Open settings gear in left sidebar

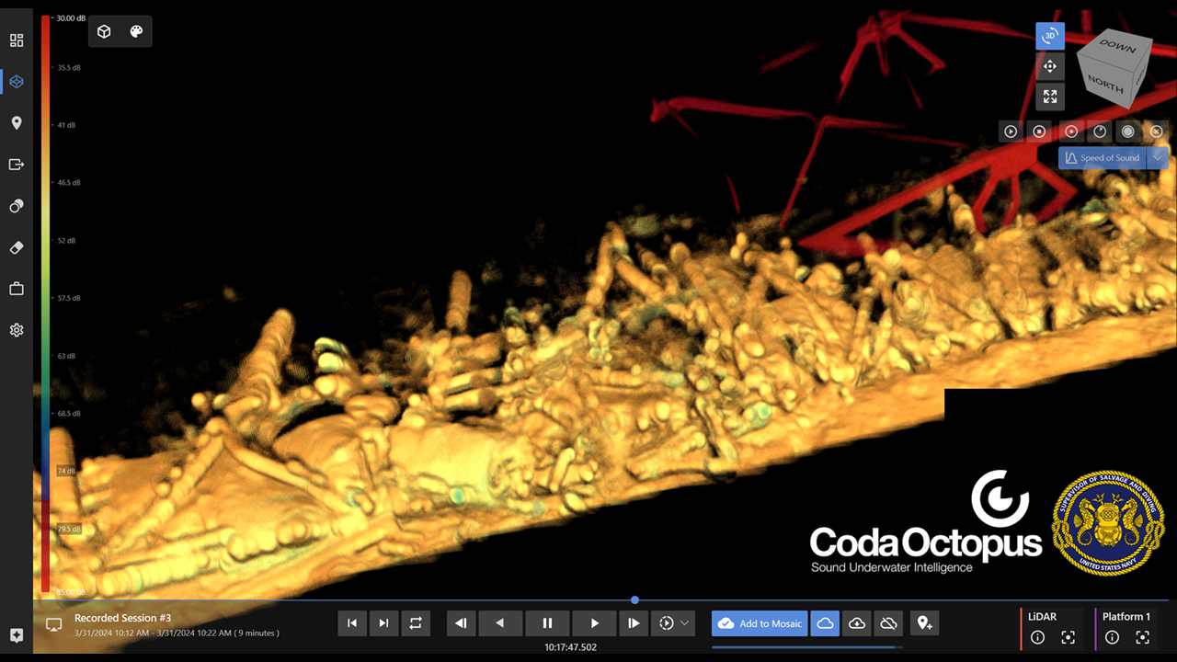17,330
